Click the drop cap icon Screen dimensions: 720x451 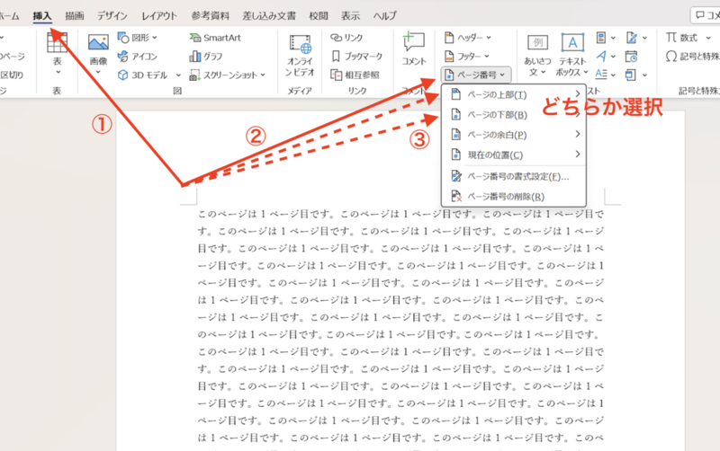pyautogui.click(x=601, y=75)
